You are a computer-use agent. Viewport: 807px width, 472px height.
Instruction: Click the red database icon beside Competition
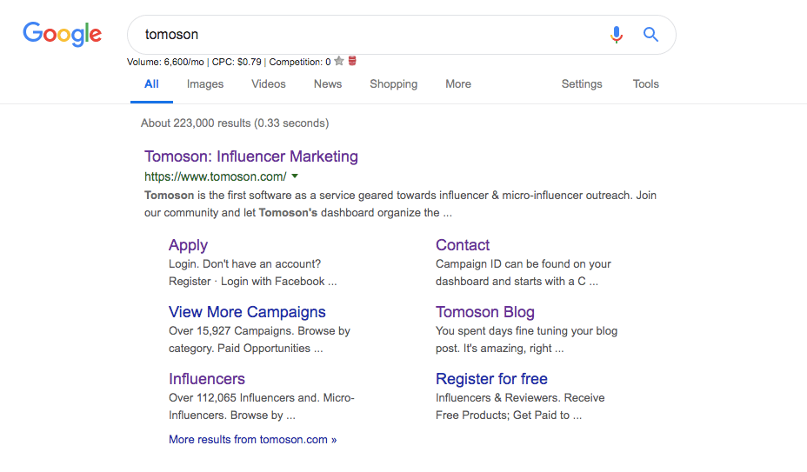coord(352,61)
